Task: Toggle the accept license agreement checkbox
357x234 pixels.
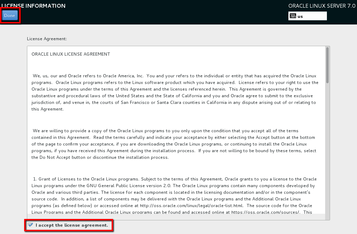Action: (30, 225)
